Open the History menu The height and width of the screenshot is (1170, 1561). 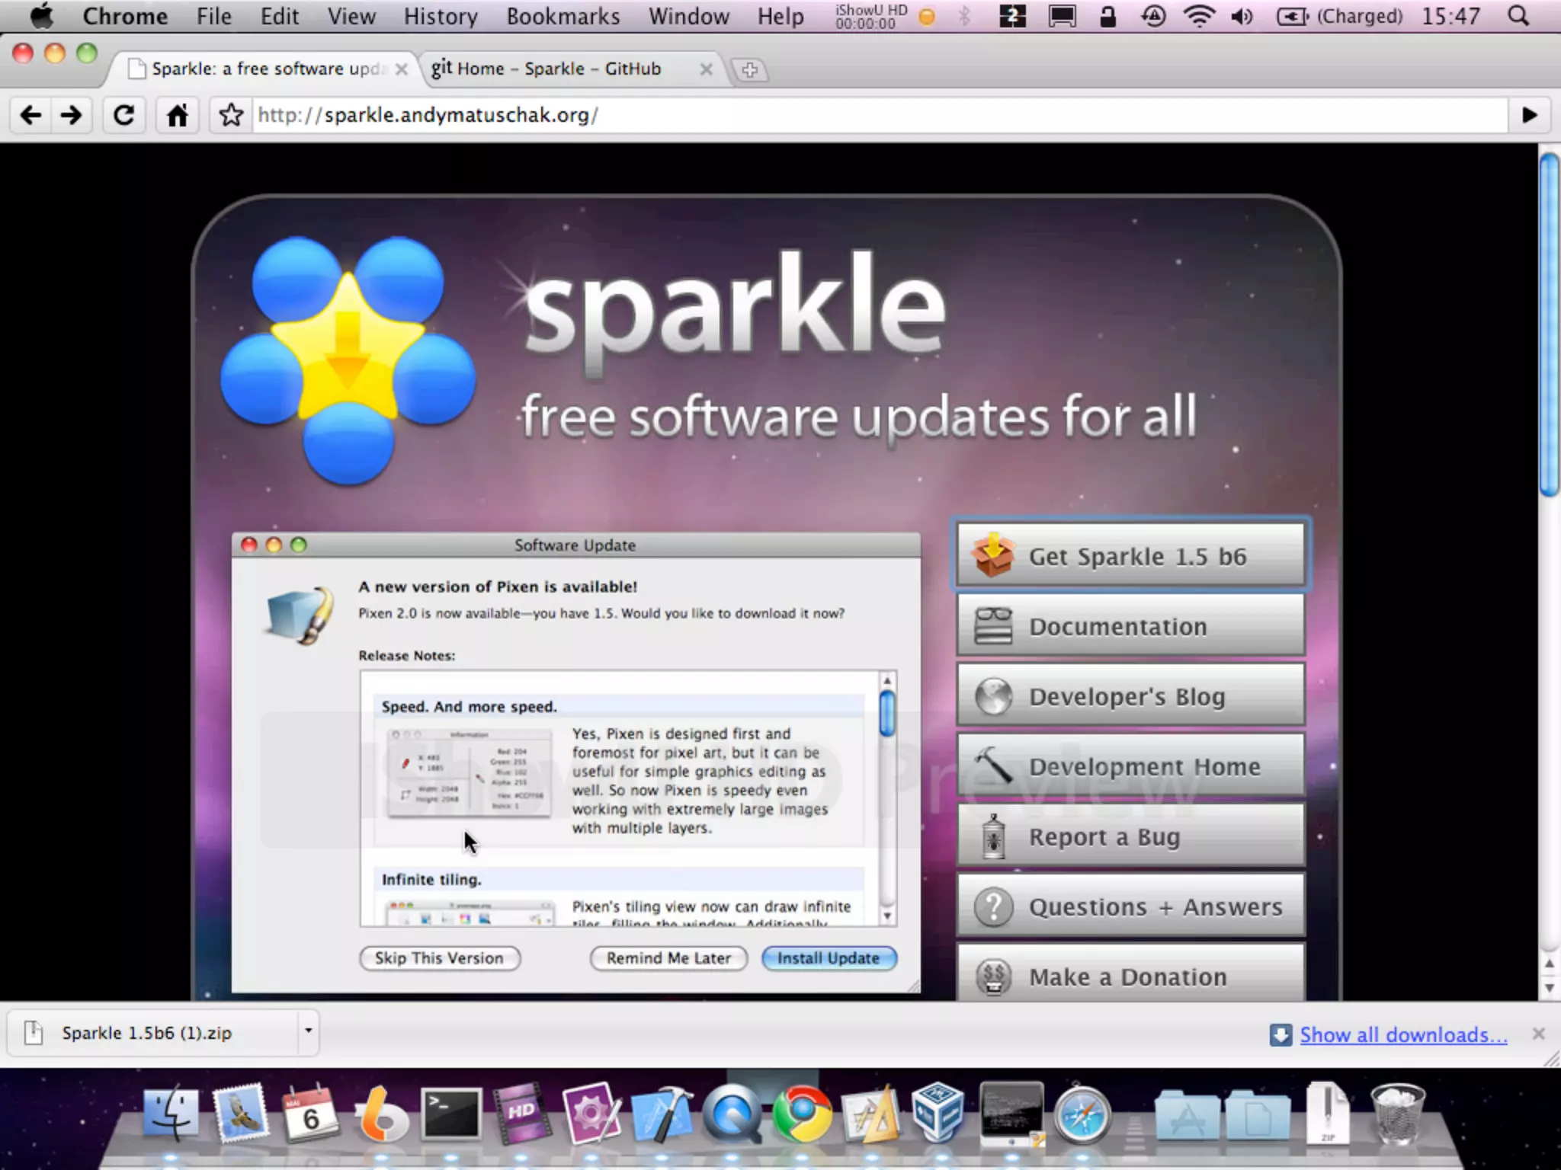(x=440, y=16)
